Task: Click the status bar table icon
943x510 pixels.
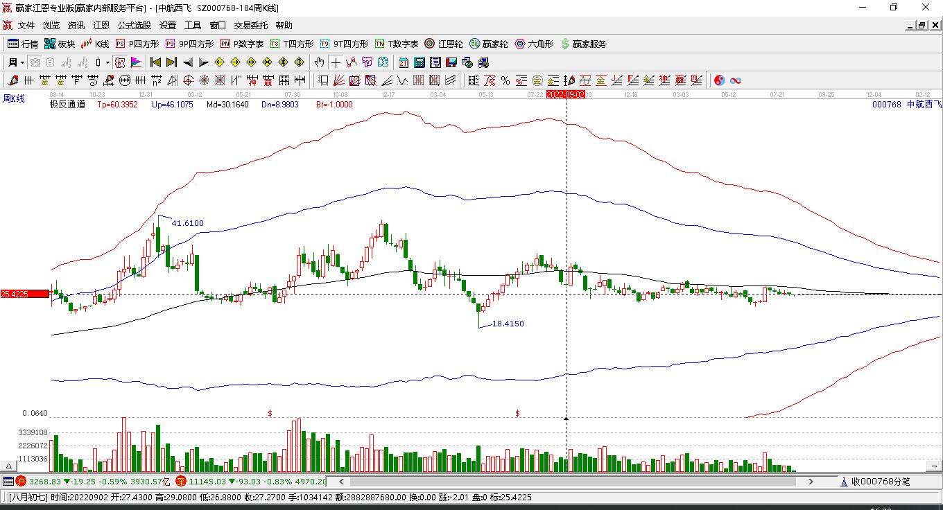Action: [x=8, y=482]
